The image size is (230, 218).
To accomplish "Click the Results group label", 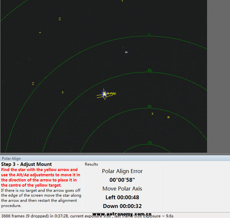I will click(91, 164).
